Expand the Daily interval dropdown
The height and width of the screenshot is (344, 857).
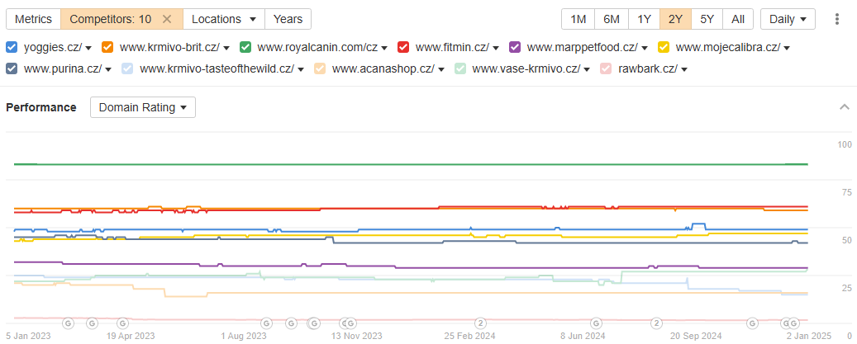pos(788,19)
